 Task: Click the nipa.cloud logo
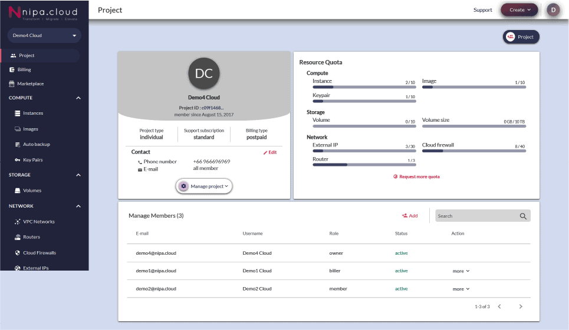(43, 13)
